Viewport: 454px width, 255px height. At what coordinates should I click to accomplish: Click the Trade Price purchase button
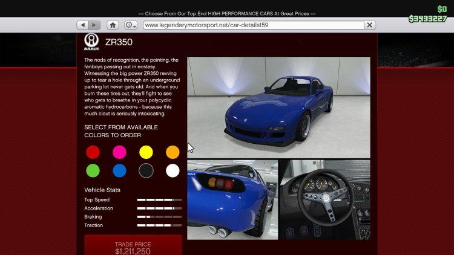pos(133,245)
